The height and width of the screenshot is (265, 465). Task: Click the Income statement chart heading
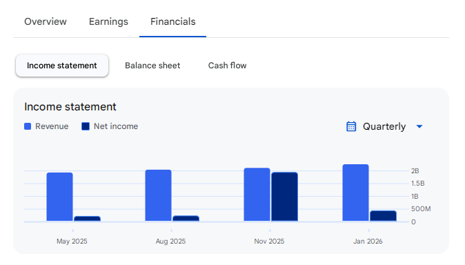[70, 107]
